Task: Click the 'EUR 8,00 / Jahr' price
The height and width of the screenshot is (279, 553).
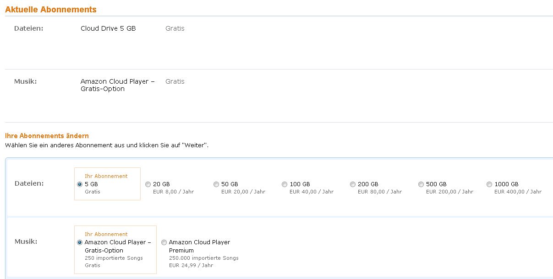Action: [x=173, y=192]
